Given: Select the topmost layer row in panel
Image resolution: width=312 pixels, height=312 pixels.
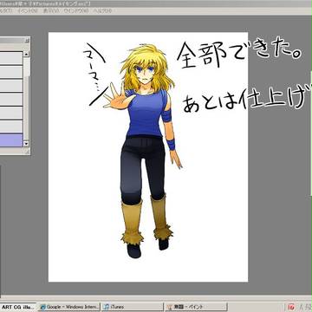Looking at the screenshot, I should (x=11, y=58).
